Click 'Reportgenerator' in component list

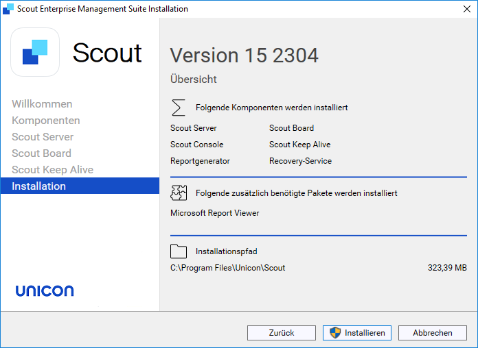(x=200, y=161)
